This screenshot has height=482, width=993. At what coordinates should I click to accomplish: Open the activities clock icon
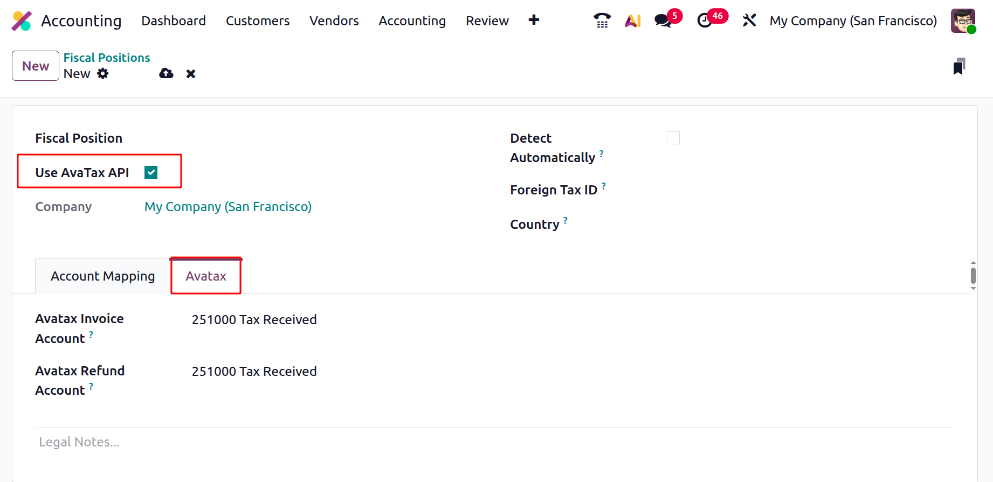[x=705, y=21]
